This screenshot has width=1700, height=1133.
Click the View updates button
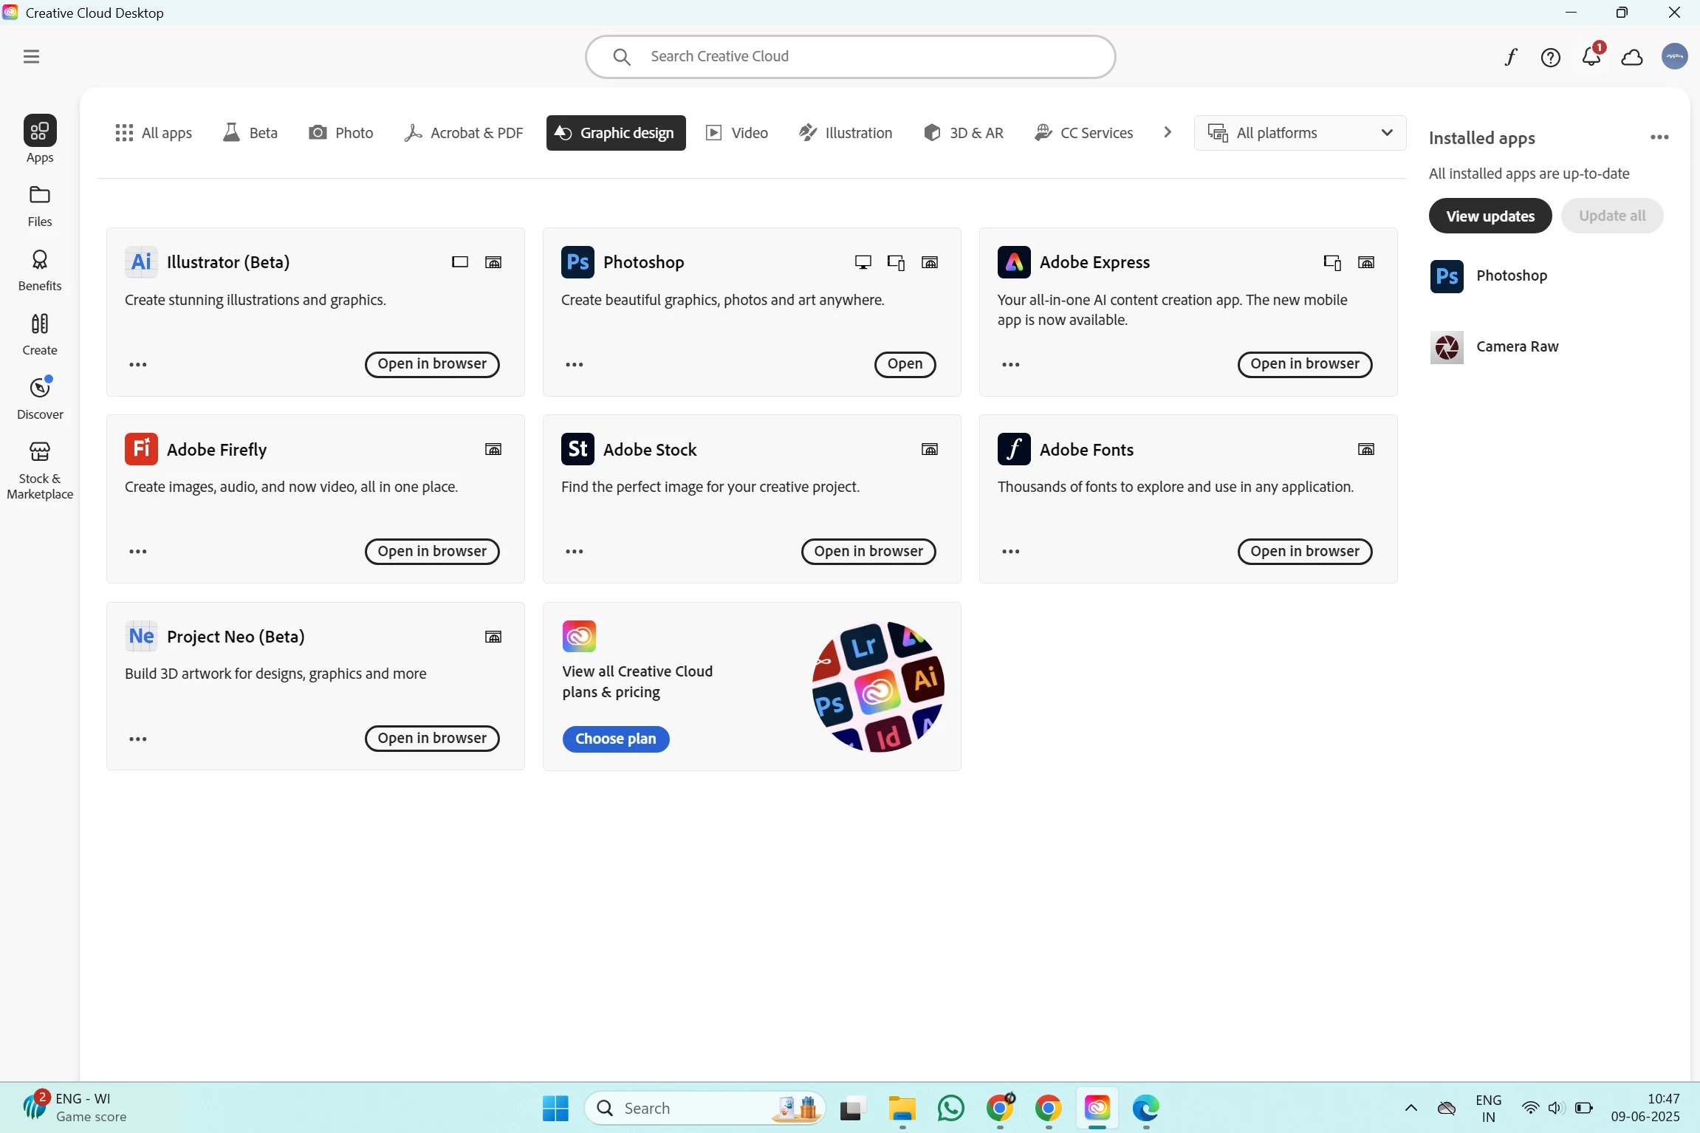tap(1490, 216)
